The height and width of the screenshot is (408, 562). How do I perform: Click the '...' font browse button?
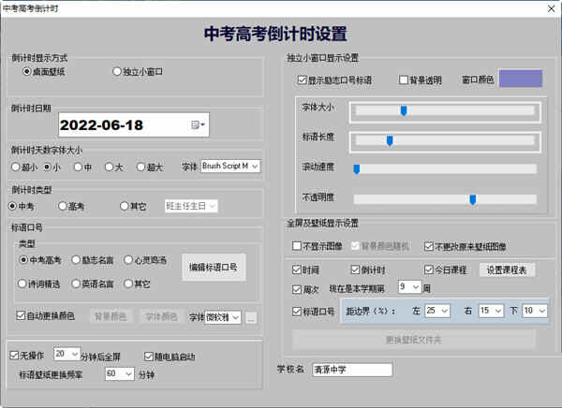click(251, 317)
